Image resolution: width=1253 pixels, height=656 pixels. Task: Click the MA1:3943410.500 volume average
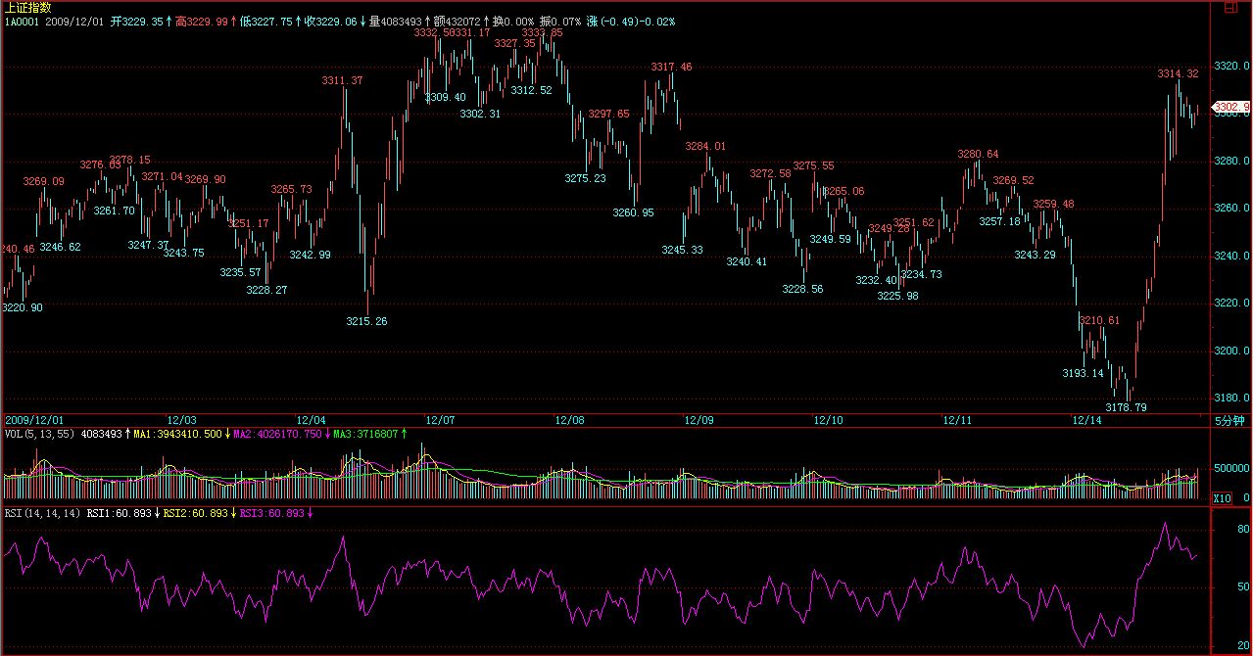[x=176, y=433]
